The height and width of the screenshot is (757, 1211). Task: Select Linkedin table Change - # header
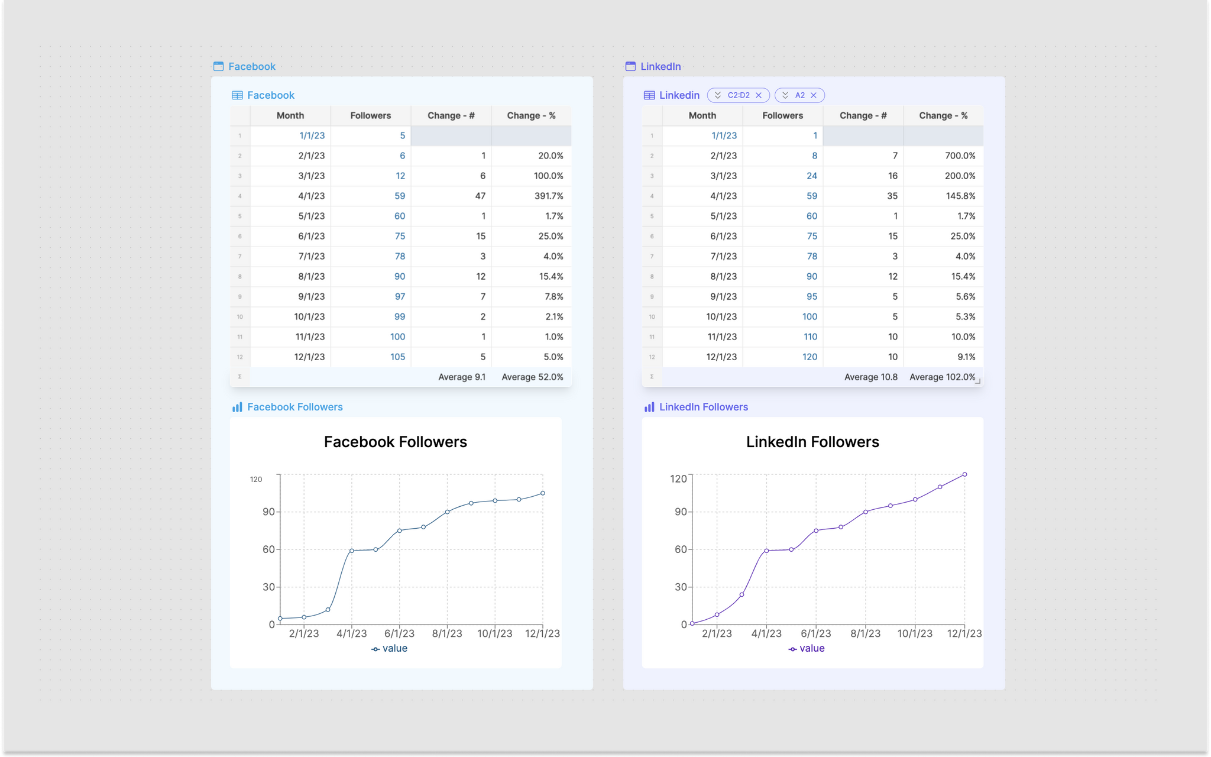pos(863,115)
